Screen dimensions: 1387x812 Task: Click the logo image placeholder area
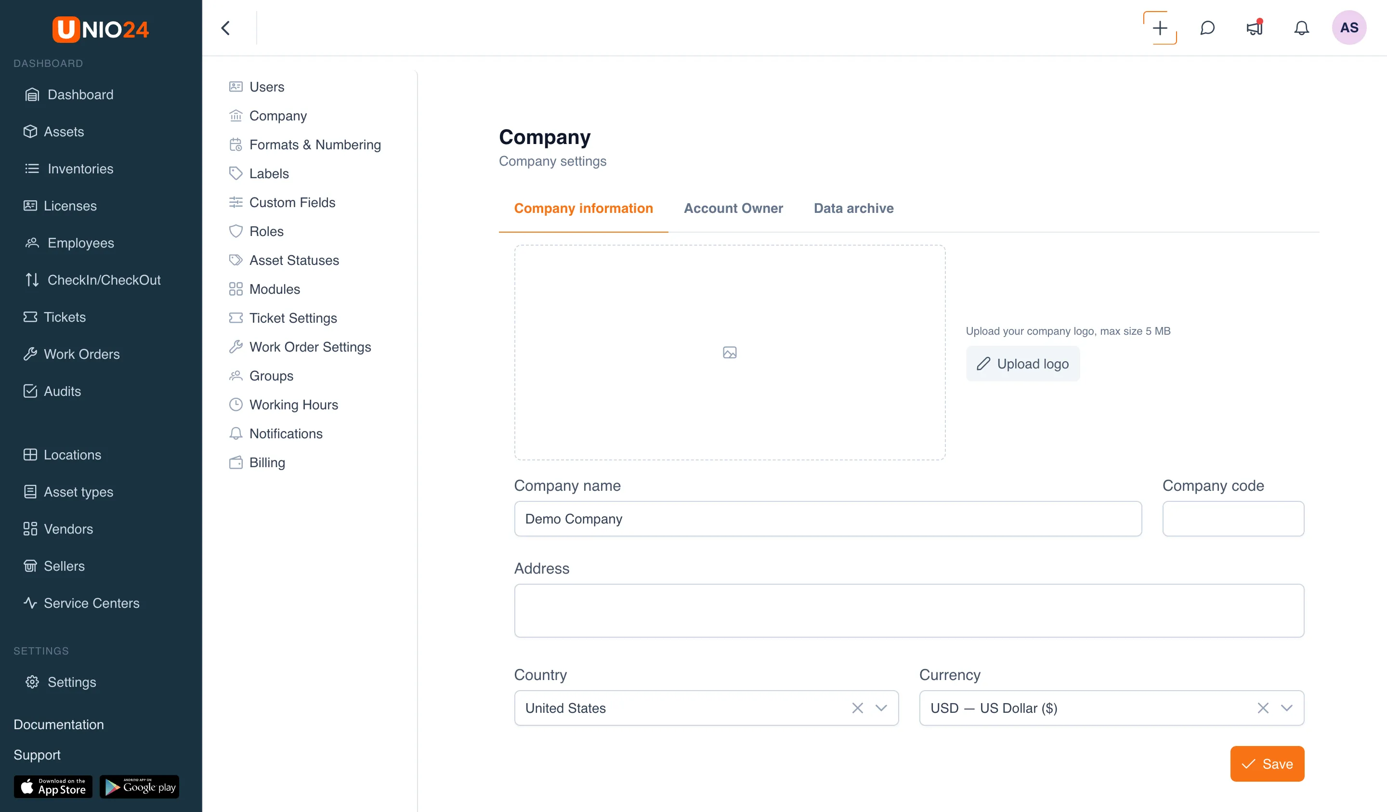(x=730, y=353)
